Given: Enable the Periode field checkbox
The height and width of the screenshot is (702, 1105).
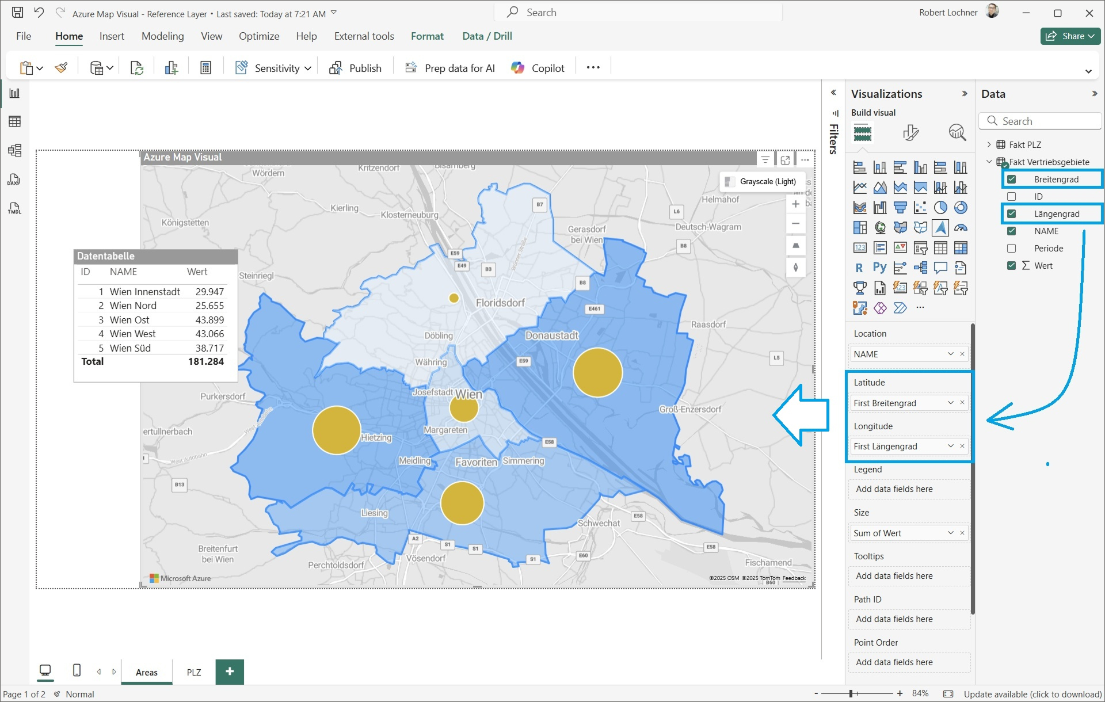Looking at the screenshot, I should [x=1012, y=248].
